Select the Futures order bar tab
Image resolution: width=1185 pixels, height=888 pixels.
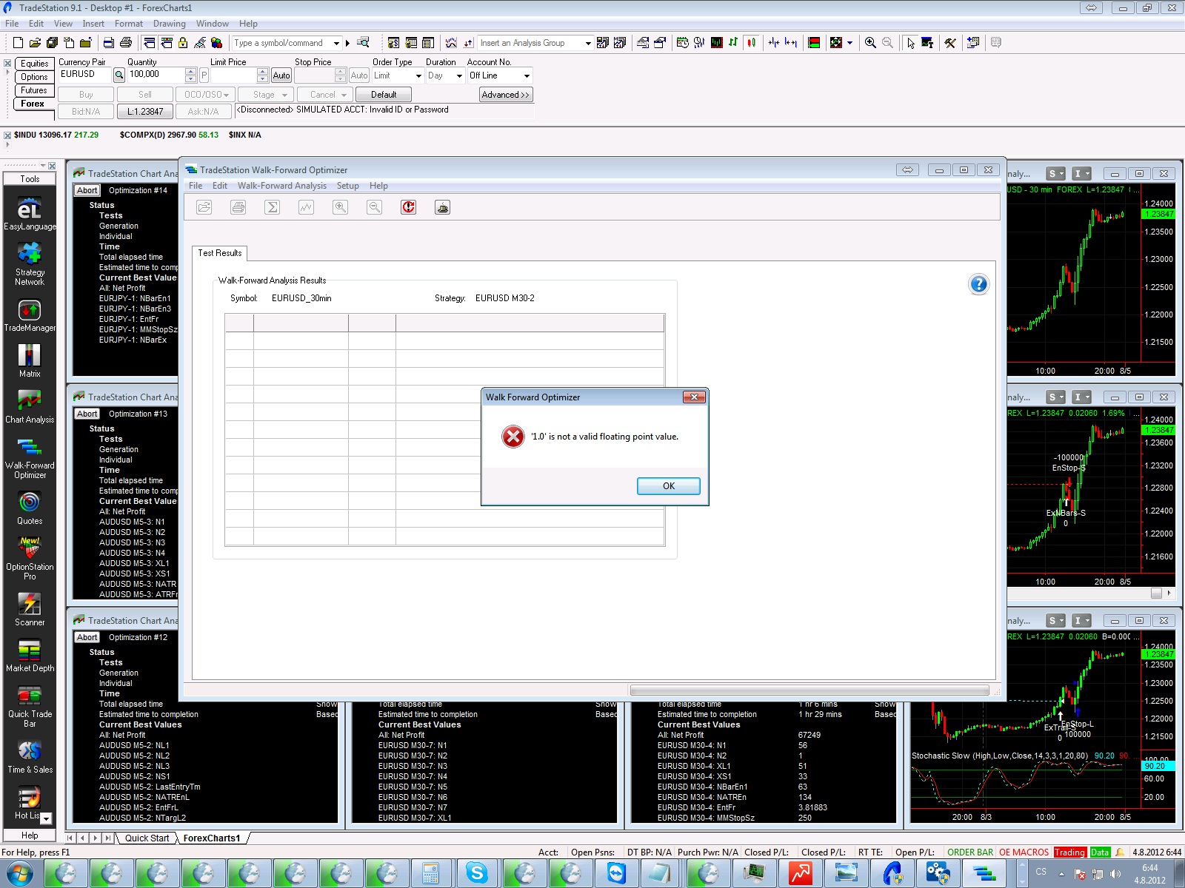pos(34,90)
